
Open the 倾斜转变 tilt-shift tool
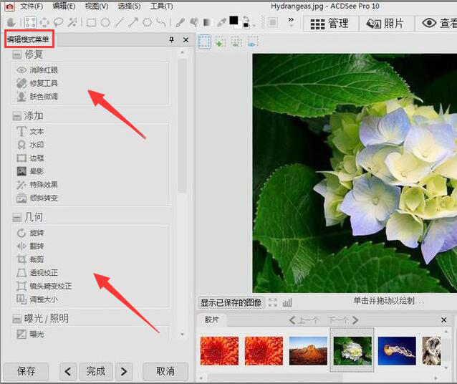37,198
